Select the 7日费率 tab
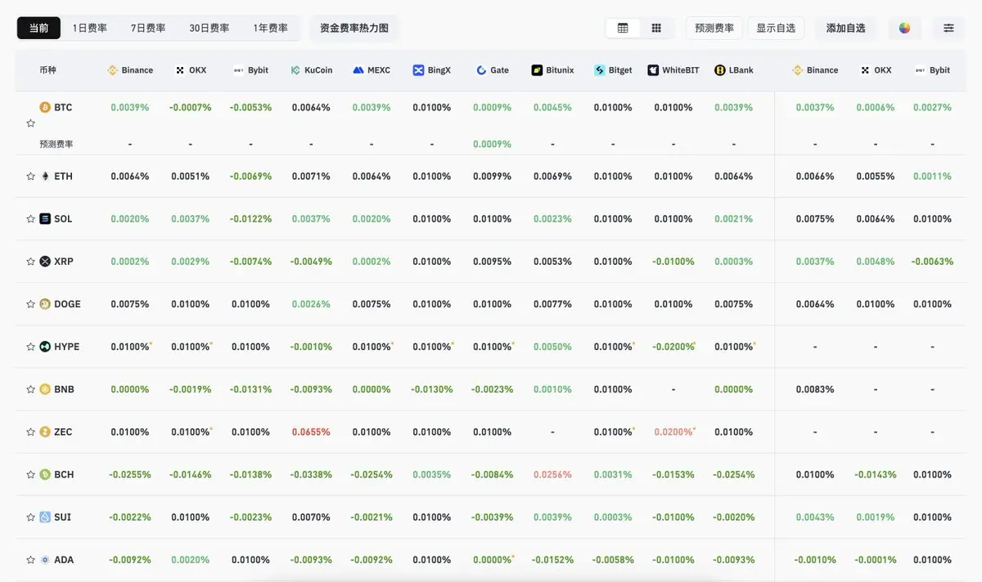 click(x=148, y=28)
